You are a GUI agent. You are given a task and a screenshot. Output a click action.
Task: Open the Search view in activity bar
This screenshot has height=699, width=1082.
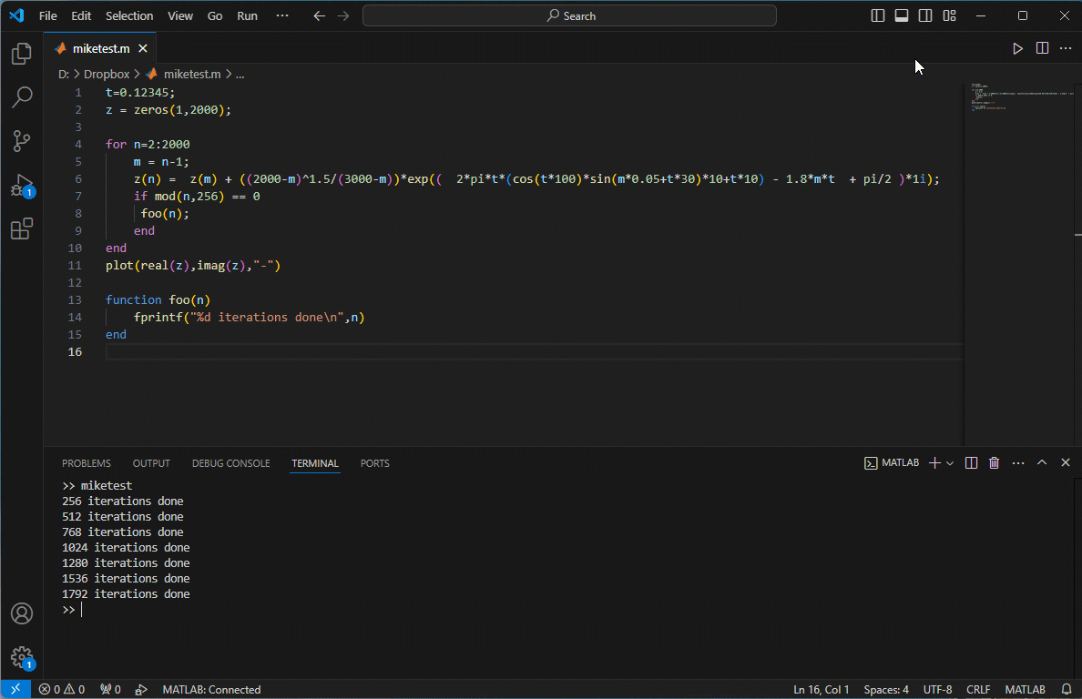[21, 97]
